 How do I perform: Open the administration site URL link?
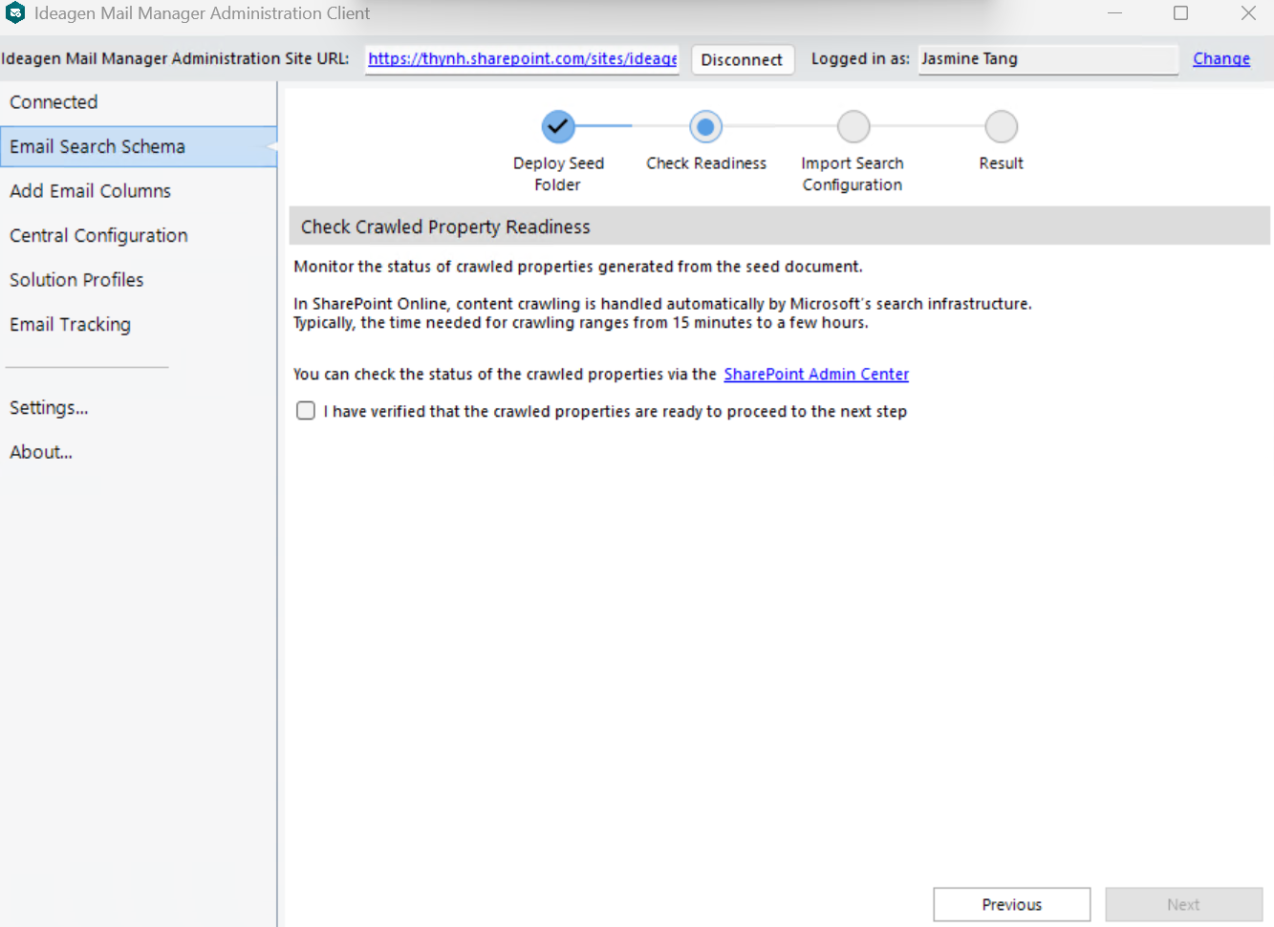coord(523,59)
